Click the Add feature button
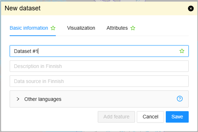This screenshot has width=198, height=132. tap(116, 117)
